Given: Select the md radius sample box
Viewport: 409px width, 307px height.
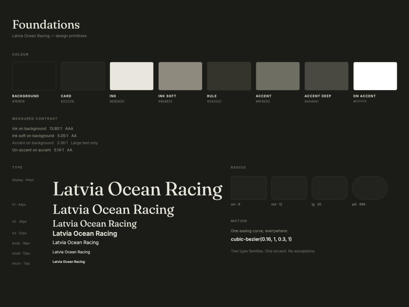Looking at the screenshot, I should 289,188.
